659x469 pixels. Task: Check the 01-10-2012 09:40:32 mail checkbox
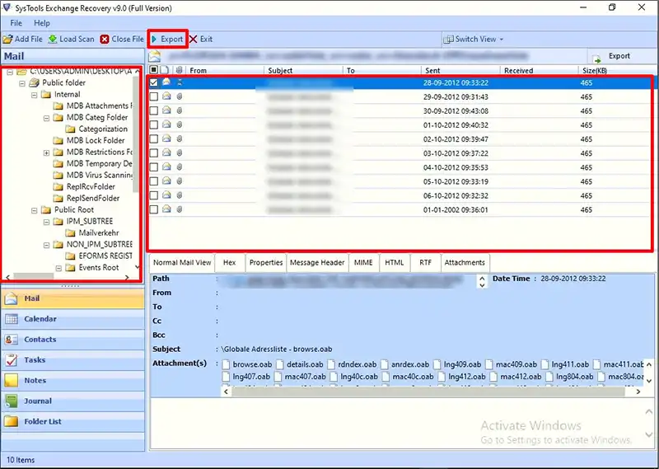click(154, 125)
